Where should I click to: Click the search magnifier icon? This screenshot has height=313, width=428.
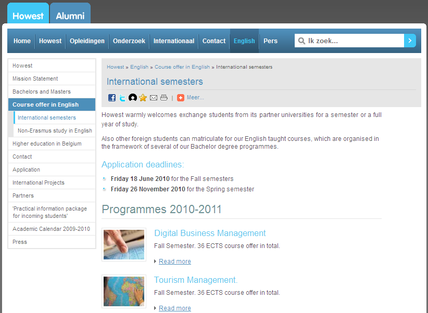(x=301, y=41)
